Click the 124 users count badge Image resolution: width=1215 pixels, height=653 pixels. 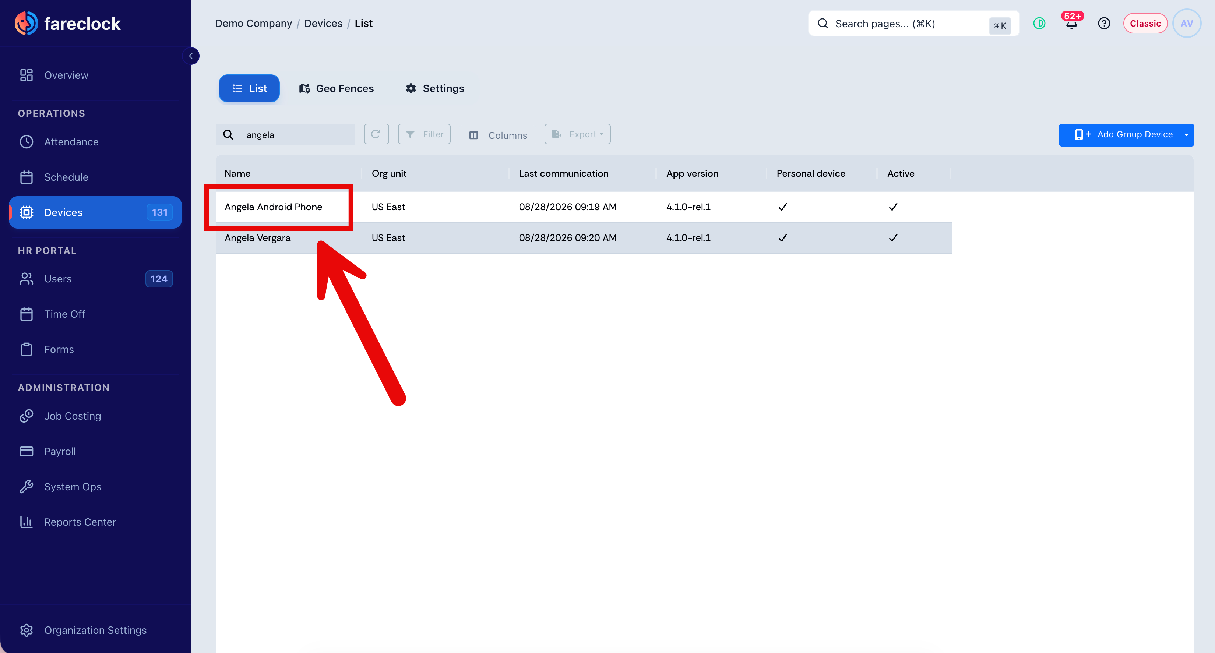(159, 279)
